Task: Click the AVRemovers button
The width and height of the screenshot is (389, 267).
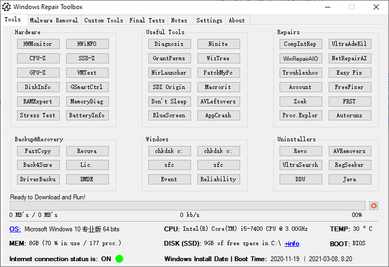Action: pyautogui.click(x=350, y=151)
